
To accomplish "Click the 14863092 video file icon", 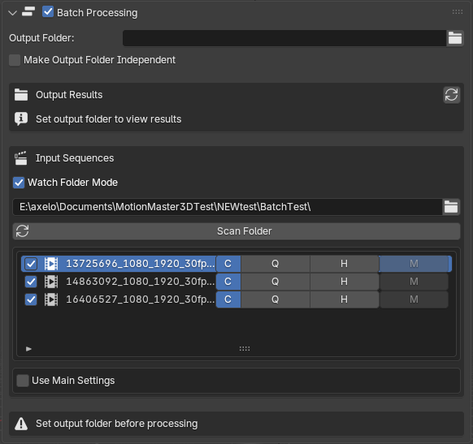I will [x=51, y=282].
